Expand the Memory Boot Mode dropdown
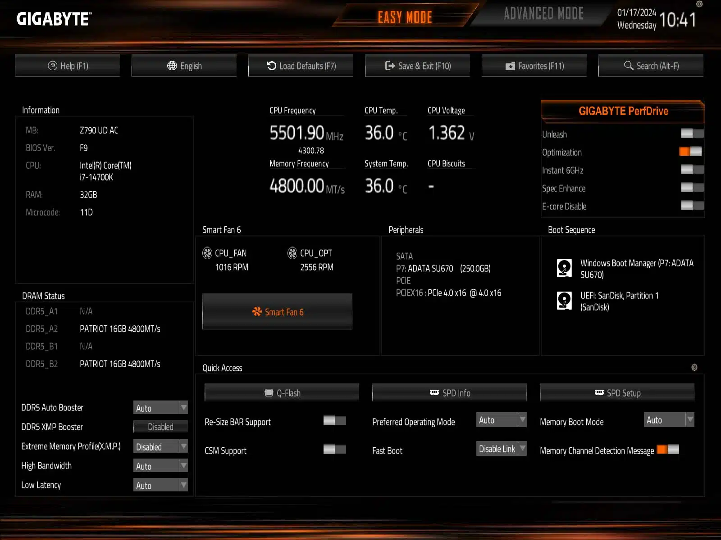 669,420
